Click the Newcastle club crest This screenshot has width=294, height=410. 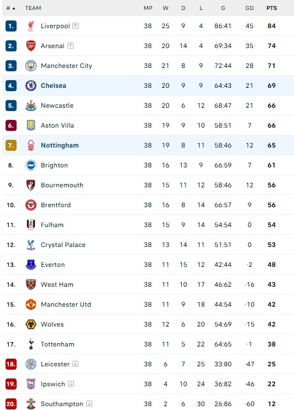(31, 106)
